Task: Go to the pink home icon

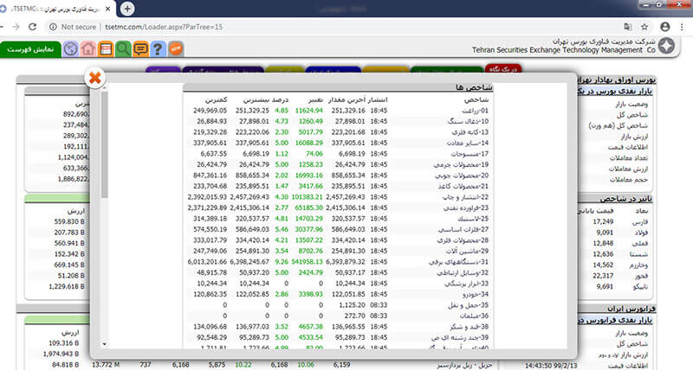Action: [88, 48]
